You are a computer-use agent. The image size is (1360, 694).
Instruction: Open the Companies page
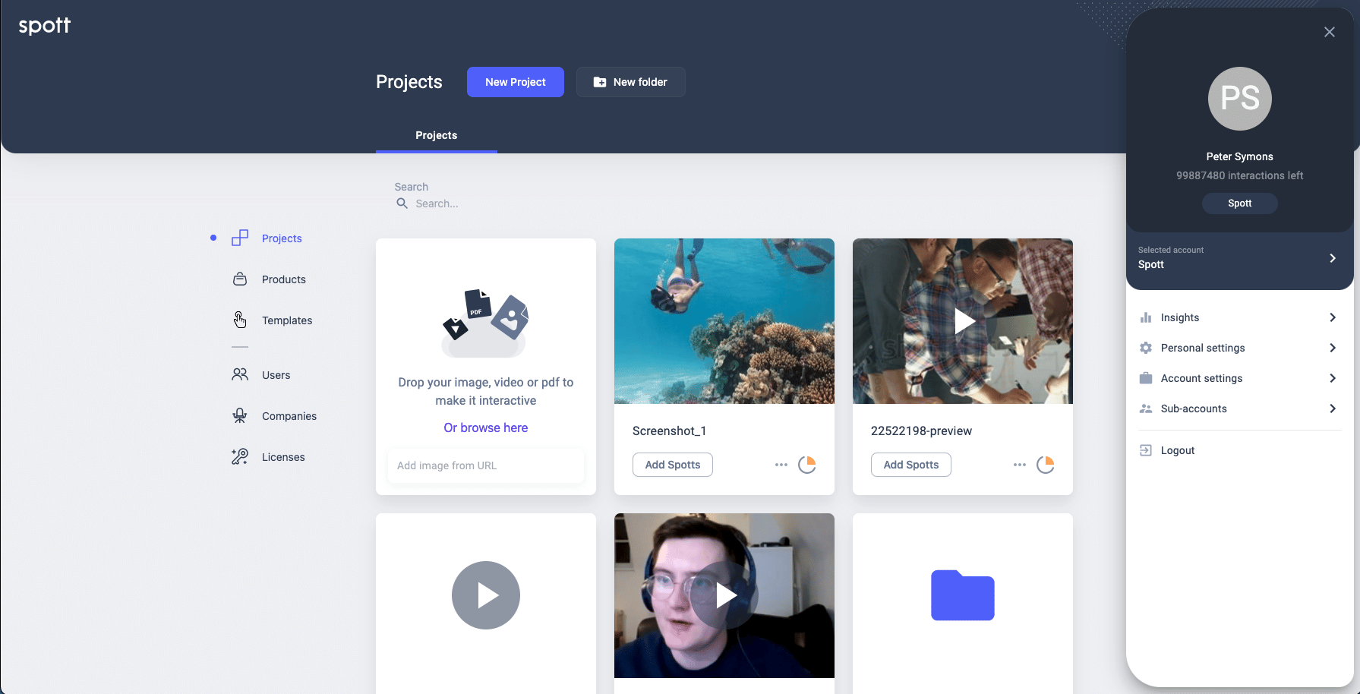(x=289, y=416)
